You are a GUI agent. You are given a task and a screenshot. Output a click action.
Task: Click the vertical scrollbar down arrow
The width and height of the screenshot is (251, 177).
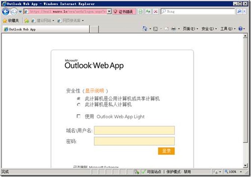tap(245, 165)
